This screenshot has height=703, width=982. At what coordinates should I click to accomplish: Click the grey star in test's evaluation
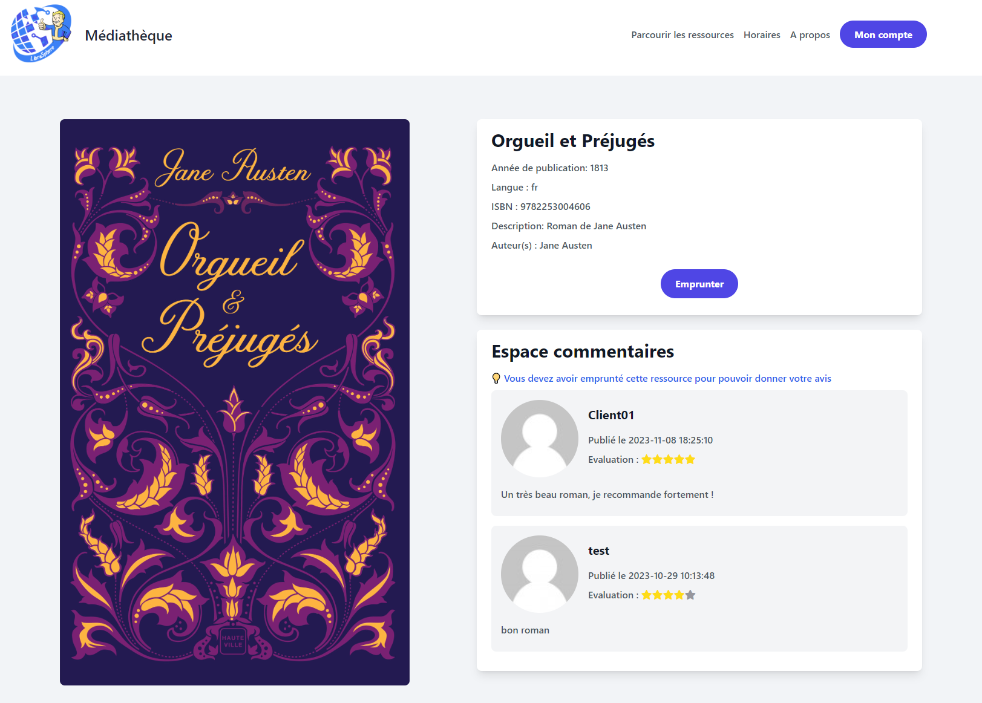pyautogui.click(x=690, y=595)
